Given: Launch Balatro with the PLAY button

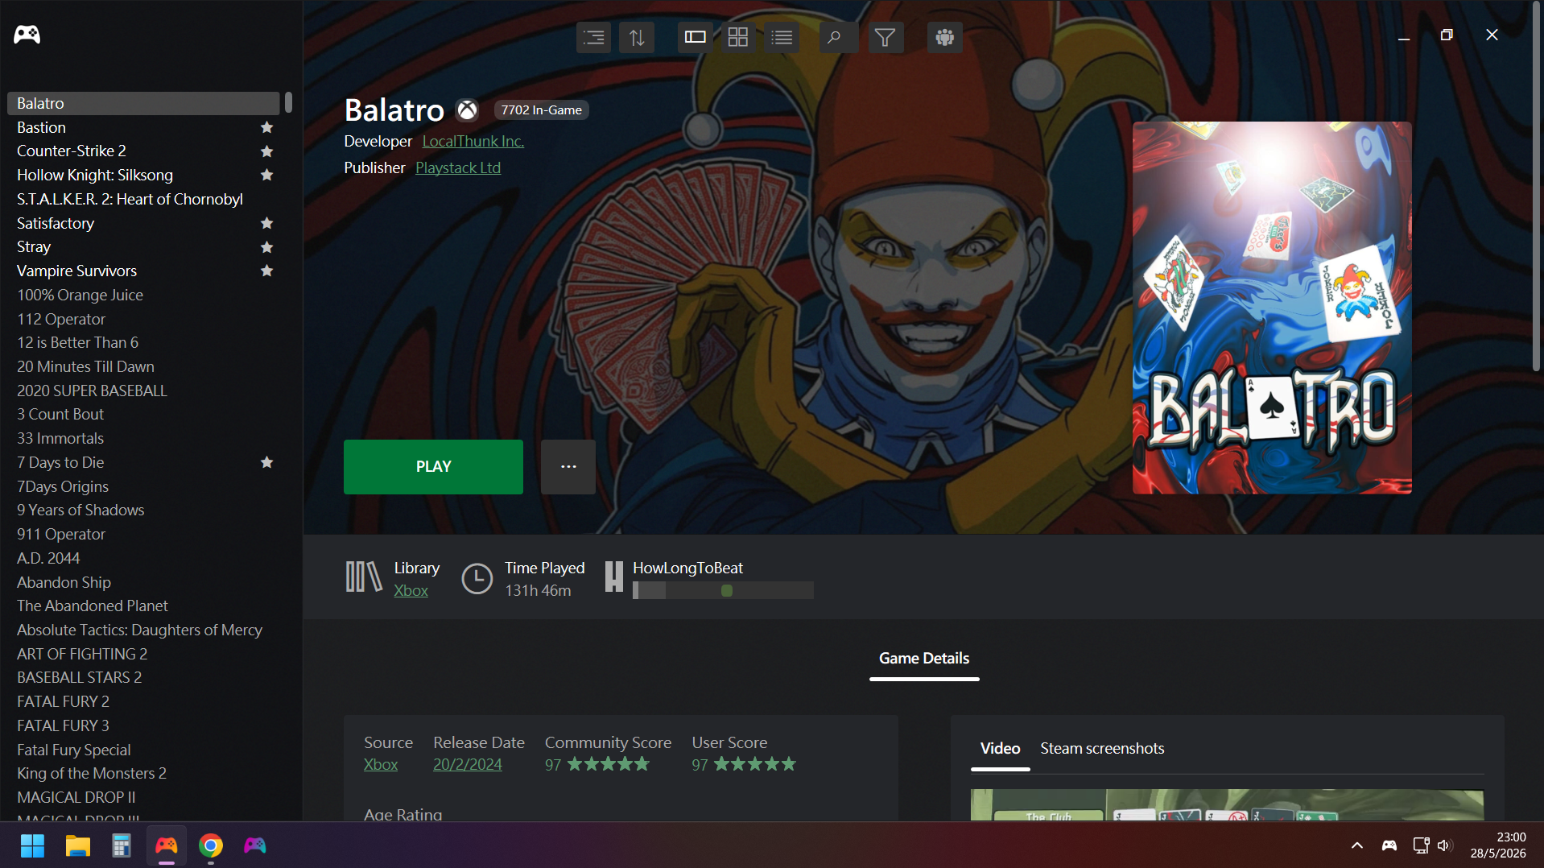Looking at the screenshot, I should coord(433,467).
